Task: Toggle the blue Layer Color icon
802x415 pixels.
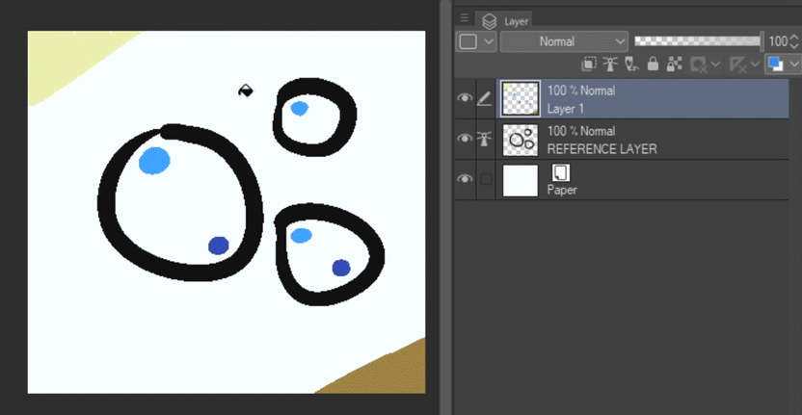Action: (776, 65)
